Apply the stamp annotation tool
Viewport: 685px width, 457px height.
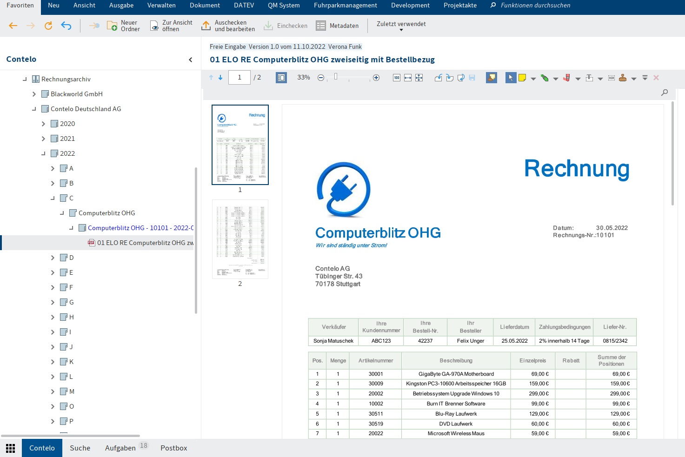(623, 78)
